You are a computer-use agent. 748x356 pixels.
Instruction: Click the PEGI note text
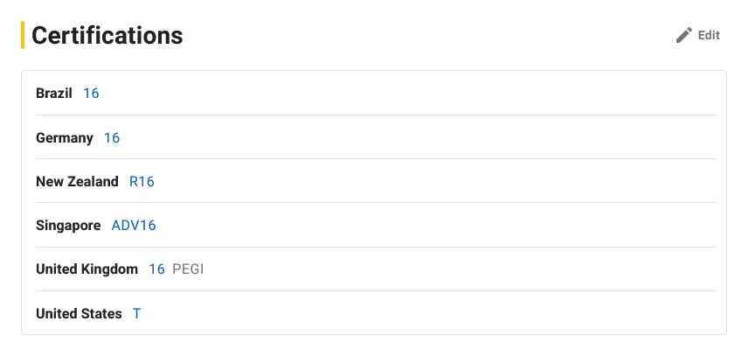(x=188, y=269)
